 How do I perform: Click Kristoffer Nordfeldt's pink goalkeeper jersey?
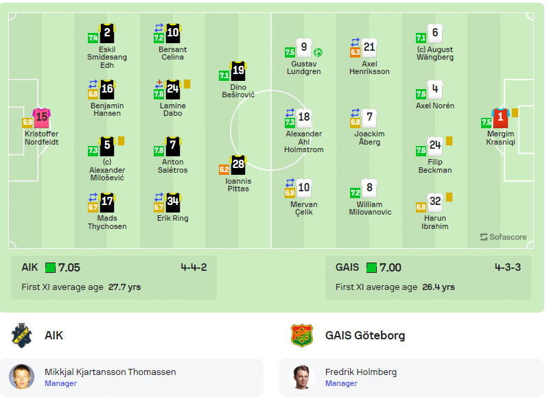pyautogui.click(x=41, y=118)
